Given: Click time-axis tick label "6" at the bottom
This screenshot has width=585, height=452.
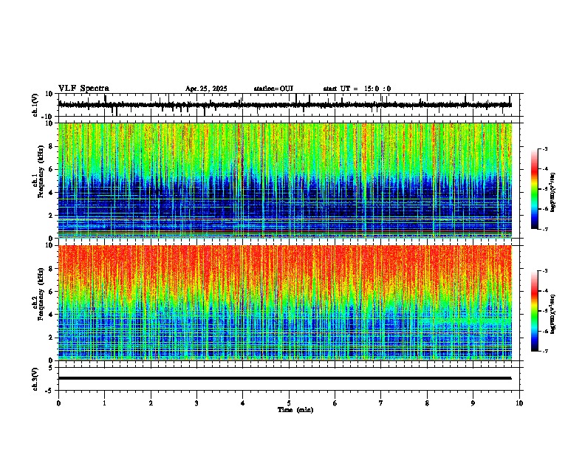Looking at the screenshot, I should 335,403.
